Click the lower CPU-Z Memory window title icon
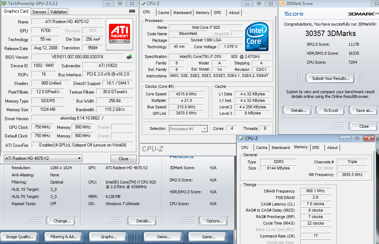 click(241, 138)
